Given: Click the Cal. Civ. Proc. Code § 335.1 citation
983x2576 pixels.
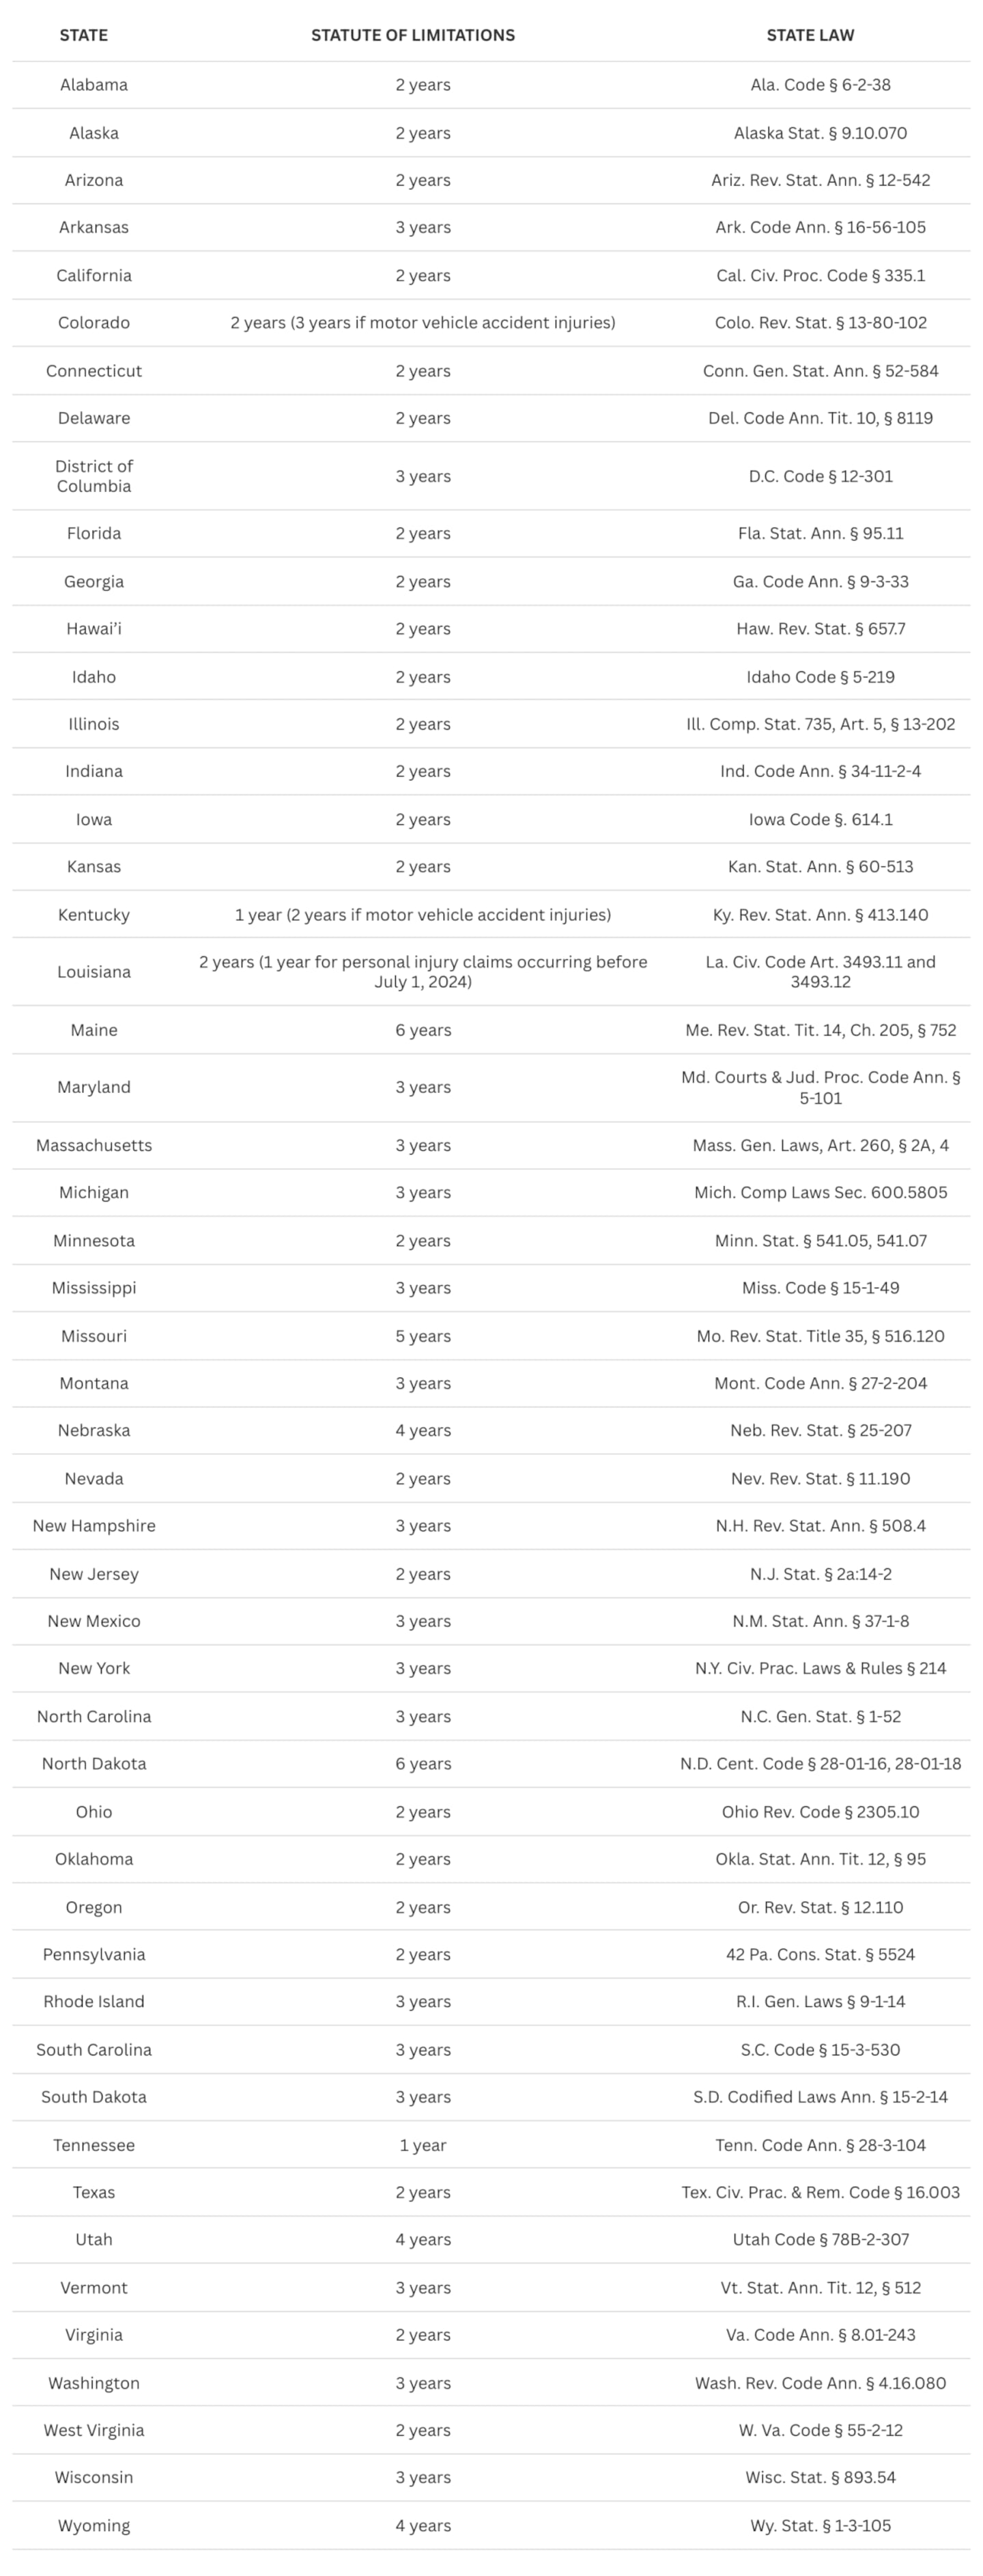Looking at the screenshot, I should 820,276.
